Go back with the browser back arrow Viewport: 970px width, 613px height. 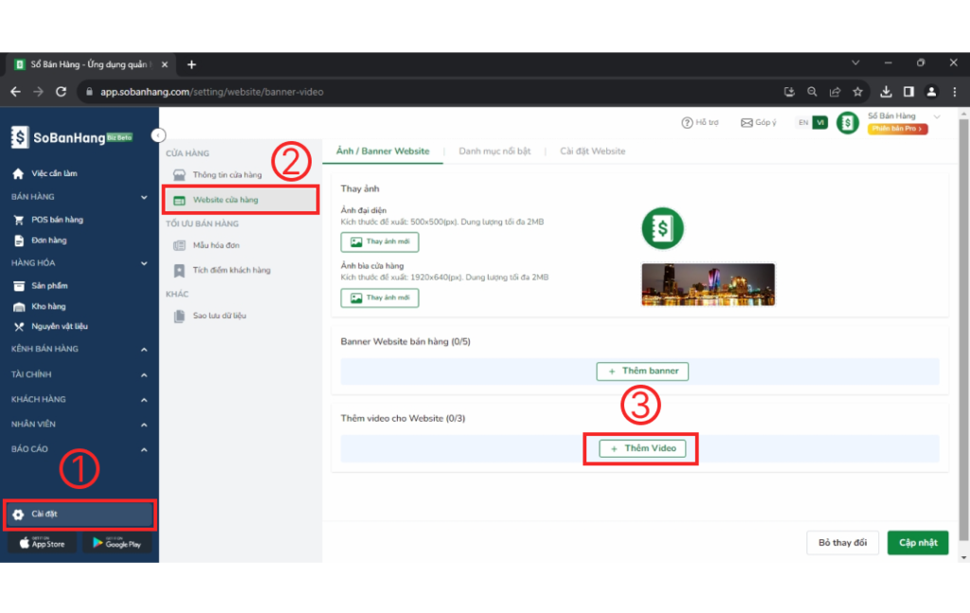pyautogui.click(x=15, y=92)
